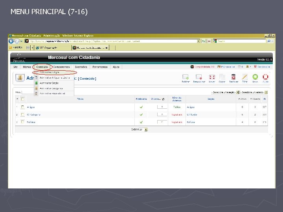Viewport: 283px width, 212px height.
Task: Open the Notícias category title link
Action: point(31,122)
